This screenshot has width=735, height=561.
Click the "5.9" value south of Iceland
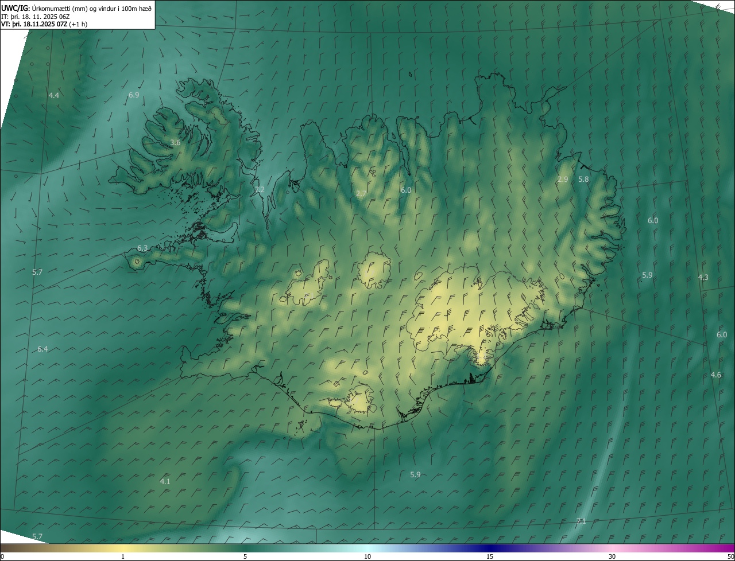(415, 474)
